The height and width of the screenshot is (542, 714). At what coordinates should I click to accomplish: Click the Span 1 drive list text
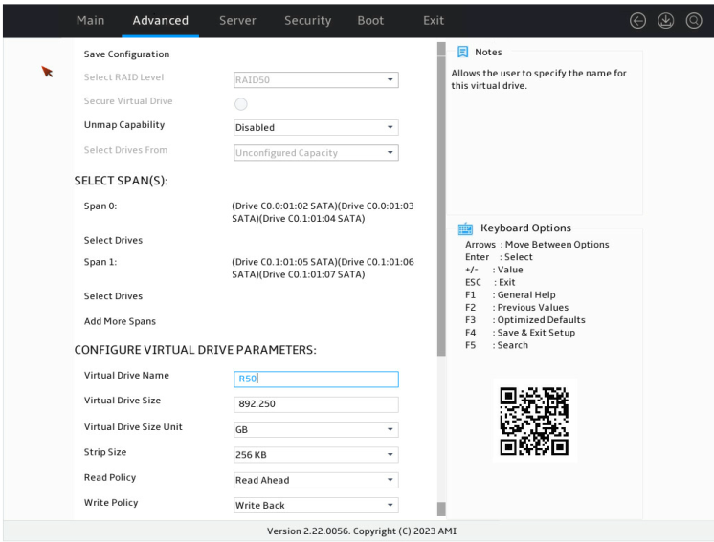[323, 269]
